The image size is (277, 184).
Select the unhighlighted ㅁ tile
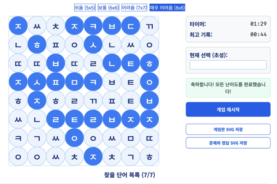click(x=131, y=138)
